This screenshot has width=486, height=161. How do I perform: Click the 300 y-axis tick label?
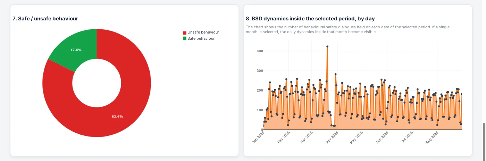pyautogui.click(x=260, y=71)
